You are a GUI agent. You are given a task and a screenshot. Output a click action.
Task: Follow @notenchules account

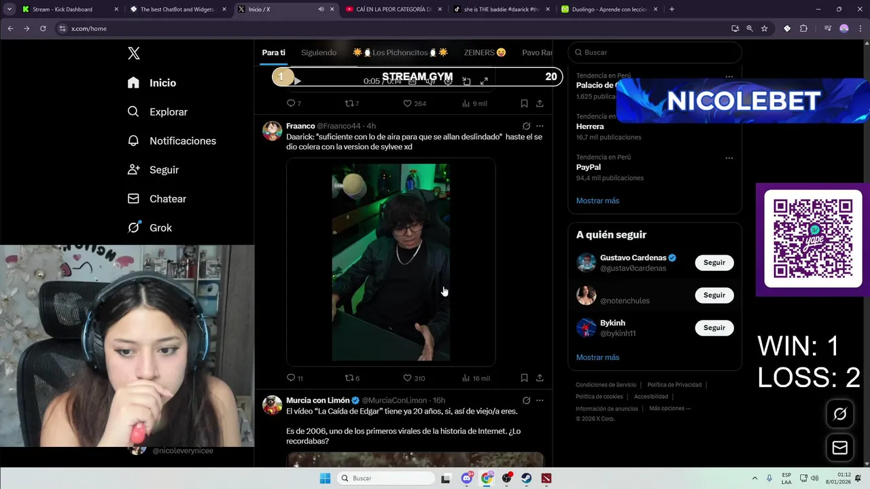pos(714,295)
